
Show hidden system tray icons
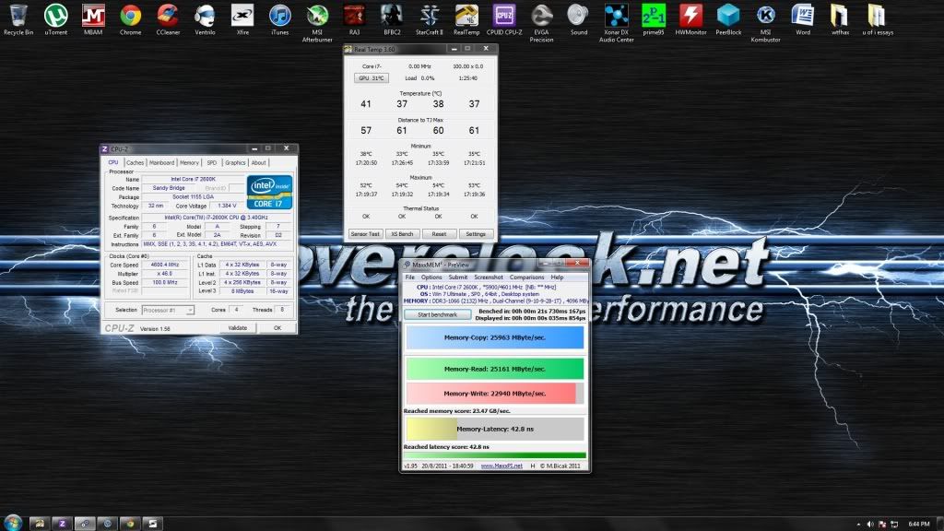click(858, 524)
